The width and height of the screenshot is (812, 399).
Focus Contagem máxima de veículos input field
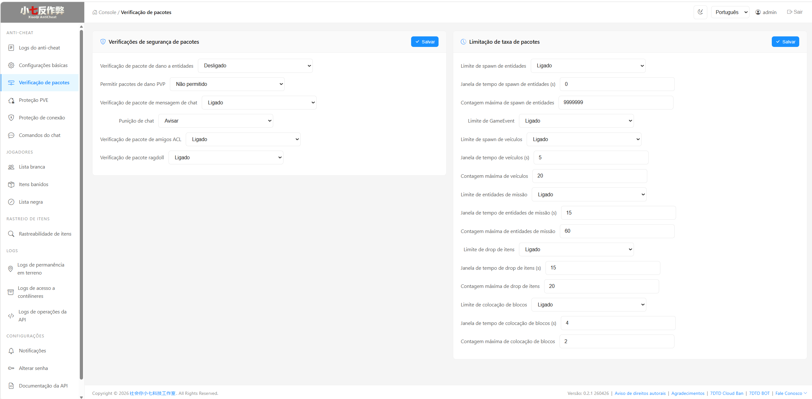pos(590,176)
